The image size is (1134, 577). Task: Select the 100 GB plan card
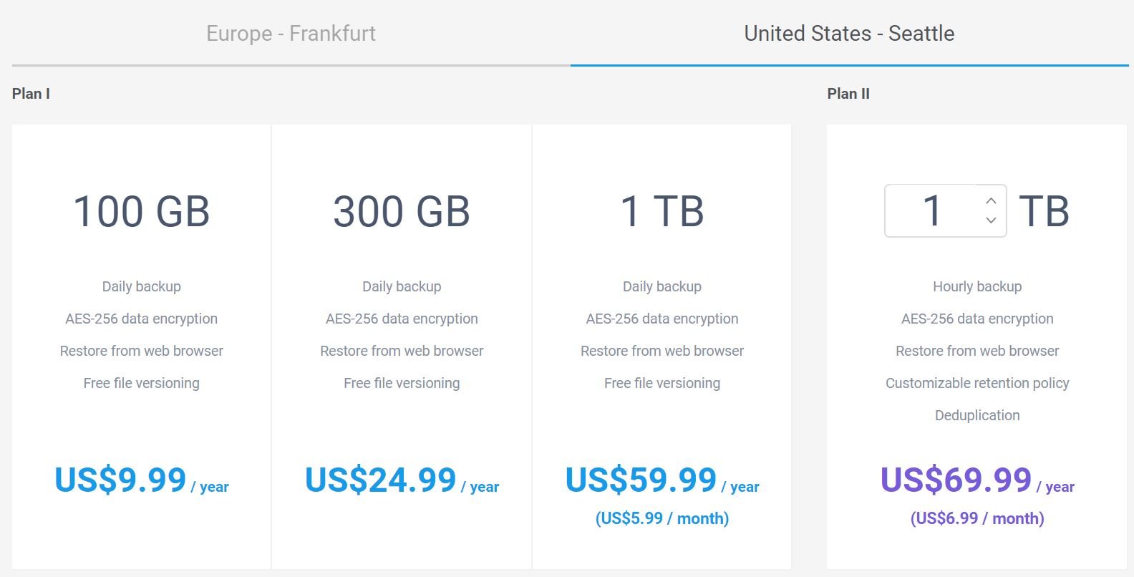click(x=141, y=211)
